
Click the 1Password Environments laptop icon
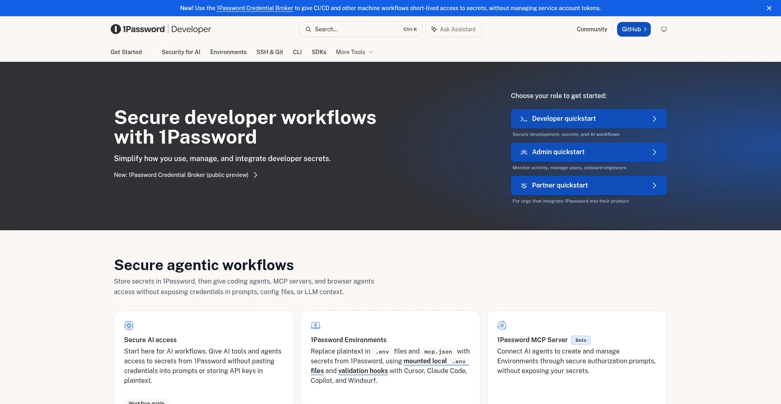tap(316, 325)
